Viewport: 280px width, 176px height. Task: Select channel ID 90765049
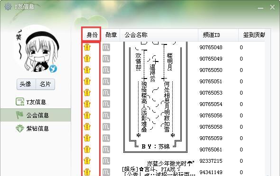point(211,59)
